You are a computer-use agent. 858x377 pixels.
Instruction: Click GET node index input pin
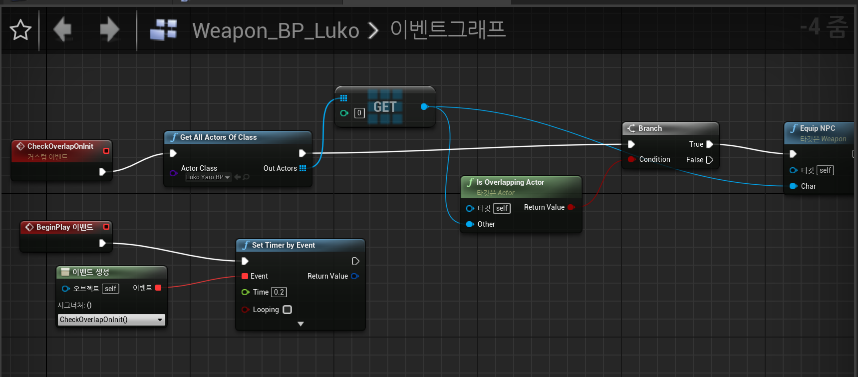pyautogui.click(x=344, y=113)
